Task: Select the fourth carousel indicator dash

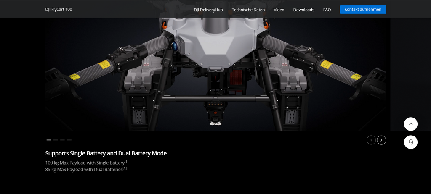Action: pos(69,140)
